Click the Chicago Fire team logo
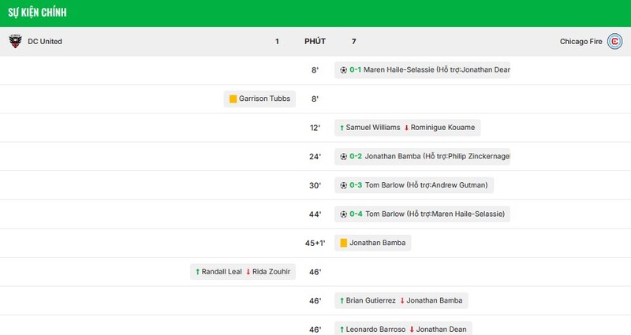 [x=614, y=42]
